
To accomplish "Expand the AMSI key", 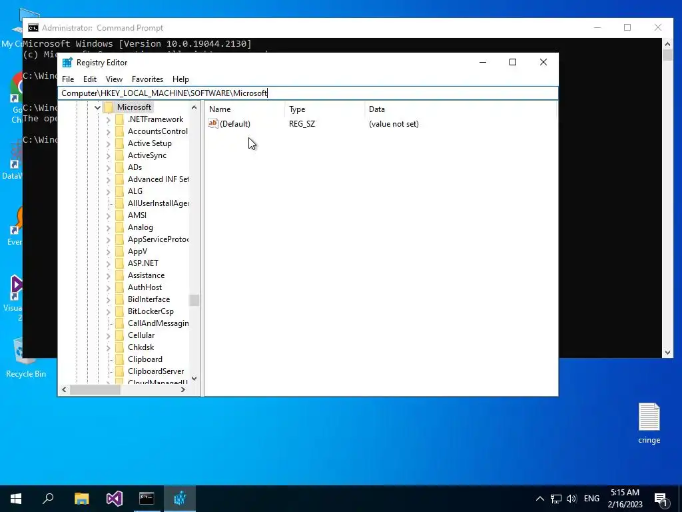I will click(x=109, y=215).
